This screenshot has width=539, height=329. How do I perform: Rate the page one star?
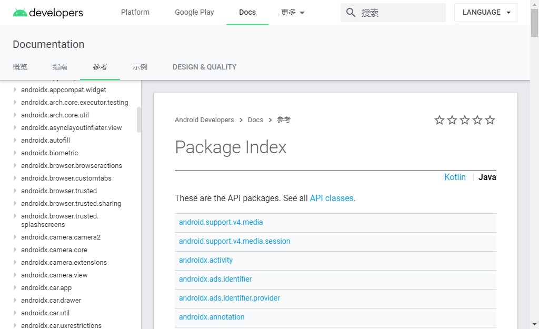coord(440,120)
